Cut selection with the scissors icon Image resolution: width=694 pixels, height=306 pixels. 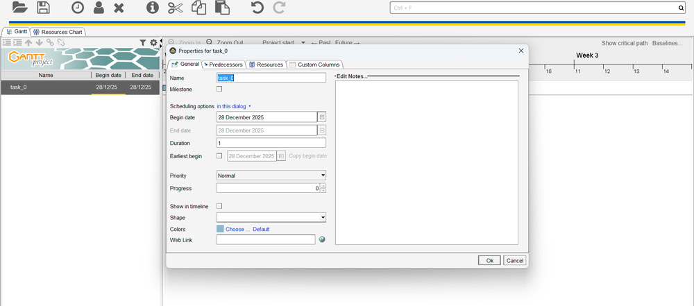pos(176,8)
